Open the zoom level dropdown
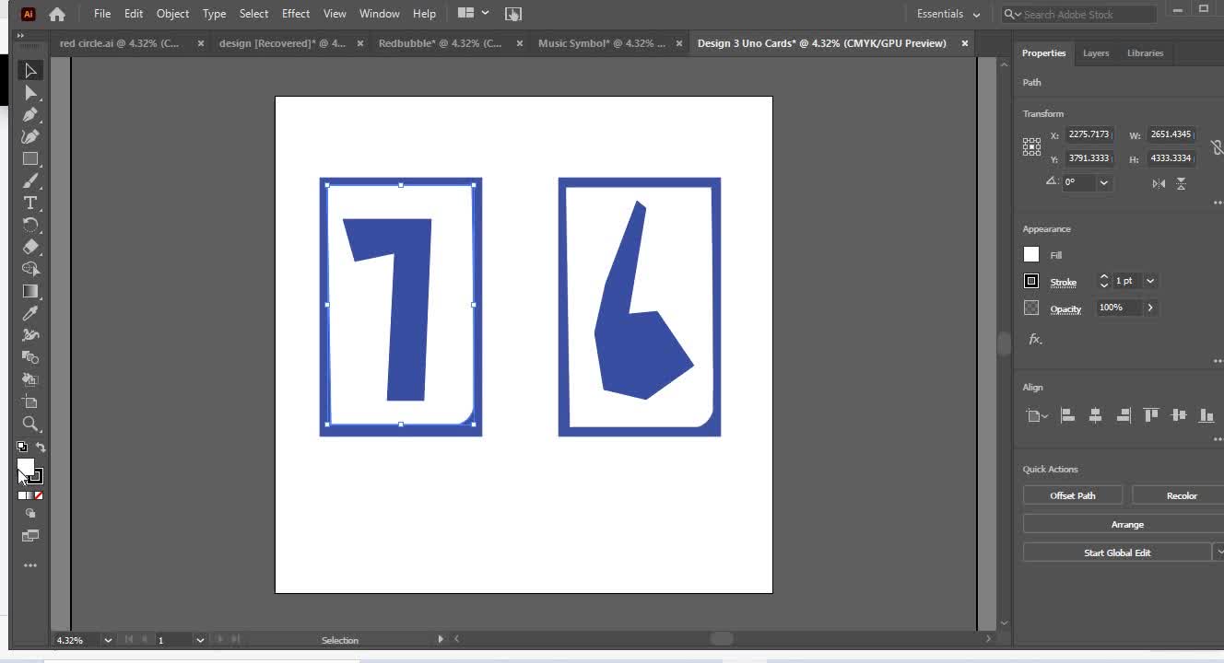The height and width of the screenshot is (663, 1224). click(108, 640)
